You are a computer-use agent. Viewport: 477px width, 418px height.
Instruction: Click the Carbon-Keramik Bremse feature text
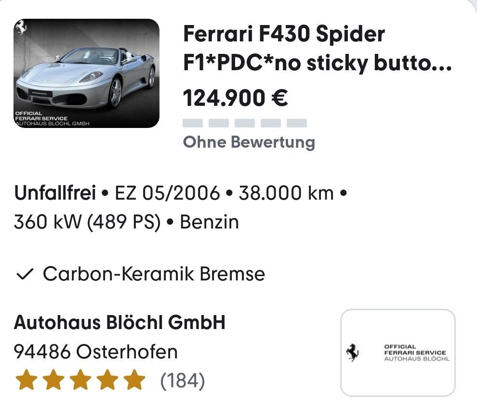(x=154, y=274)
